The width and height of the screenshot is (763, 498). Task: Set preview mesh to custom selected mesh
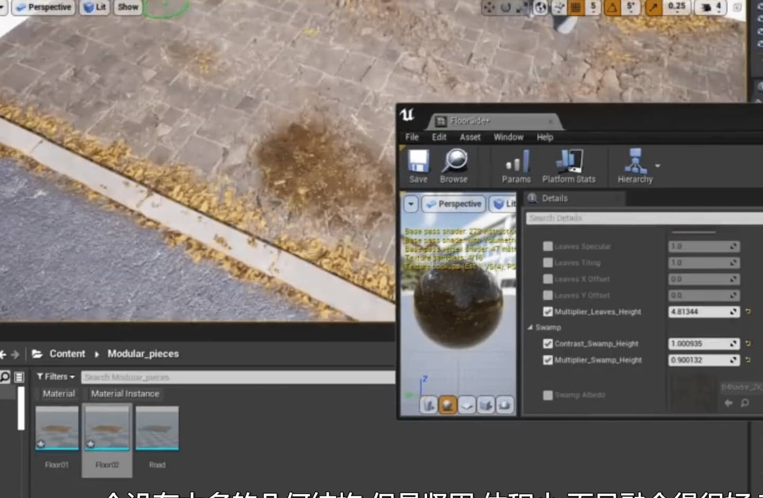pos(504,405)
